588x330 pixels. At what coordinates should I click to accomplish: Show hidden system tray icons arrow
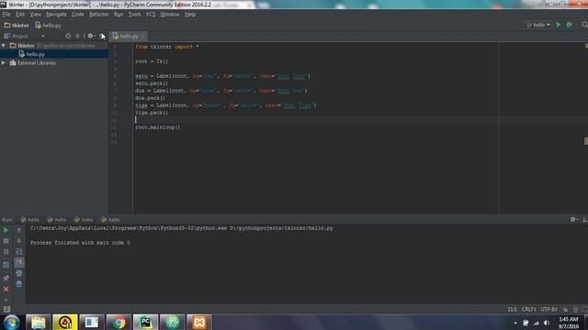(515, 323)
